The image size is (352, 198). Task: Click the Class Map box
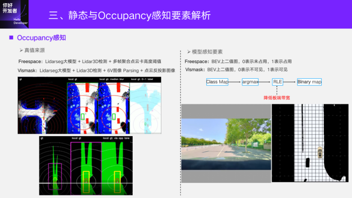click(217, 82)
